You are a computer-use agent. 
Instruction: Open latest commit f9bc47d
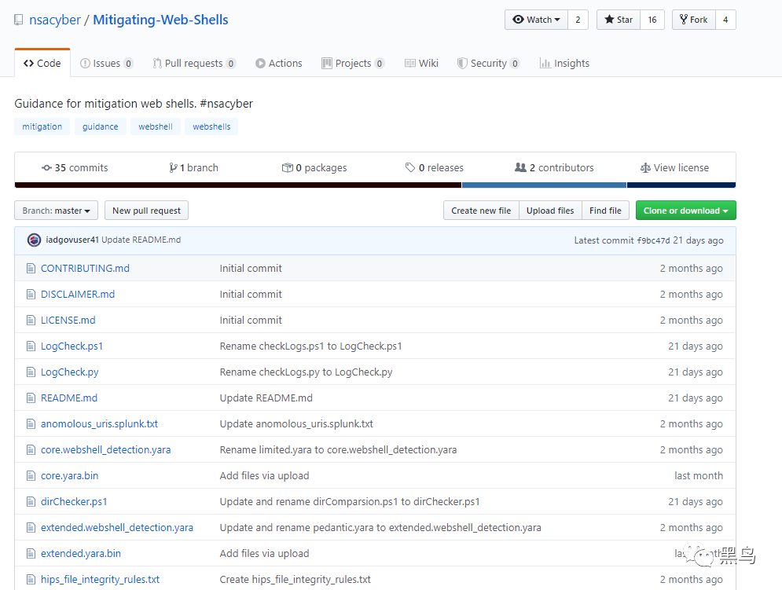653,240
